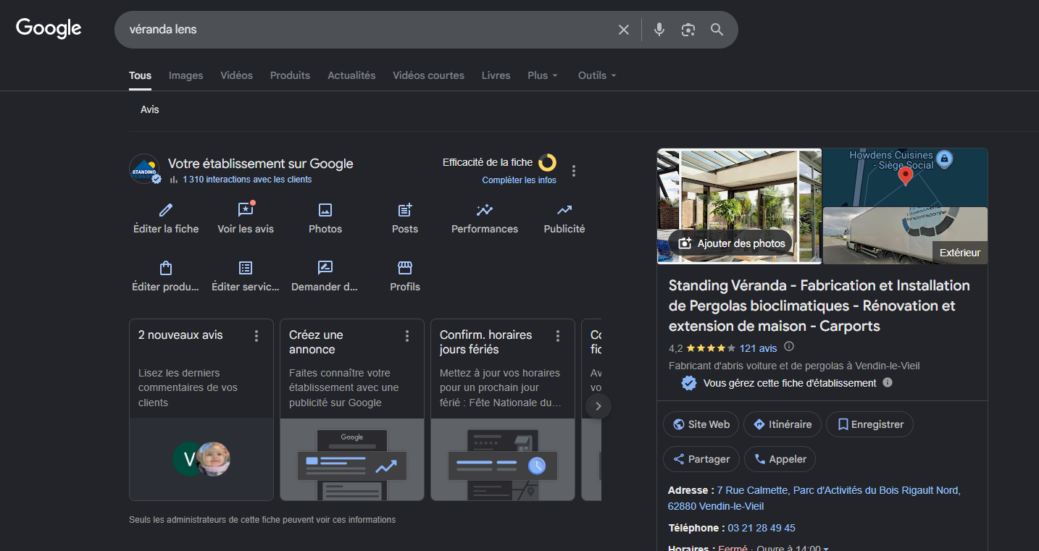
Task: Click the Standing Véranda business logo
Action: (144, 169)
